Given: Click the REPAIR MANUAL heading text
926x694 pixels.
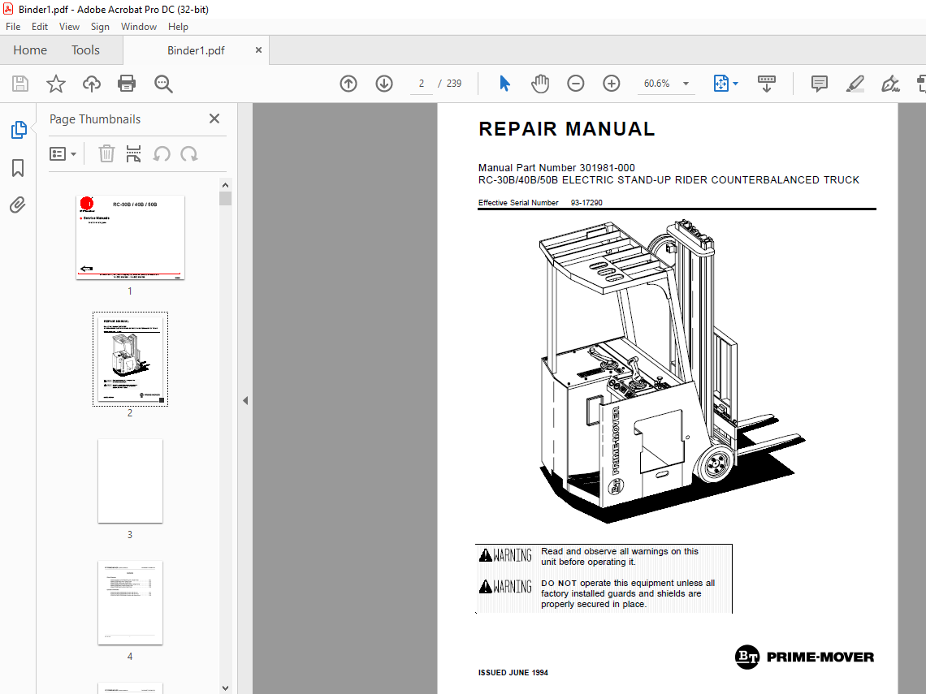Looking at the screenshot, I should click(566, 129).
